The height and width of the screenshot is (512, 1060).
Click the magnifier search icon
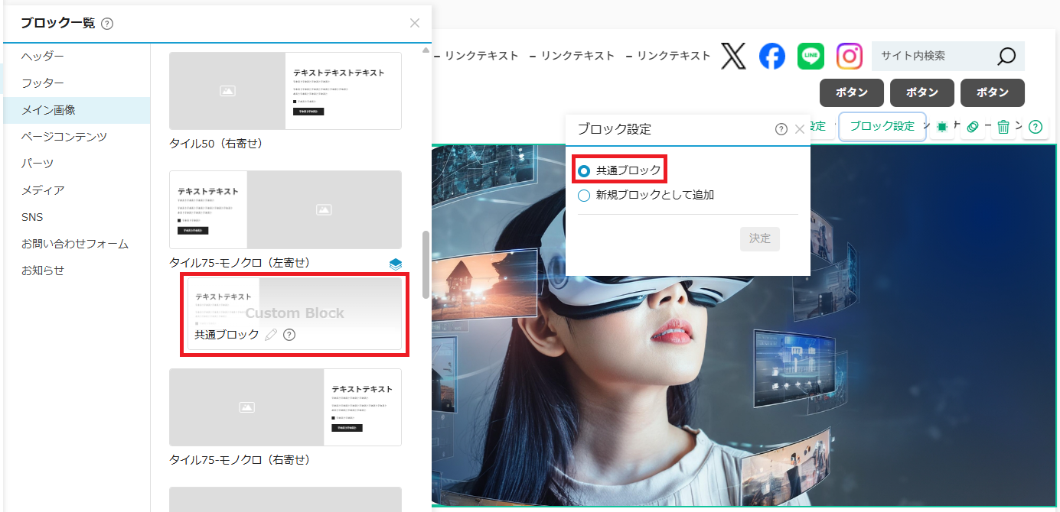(x=1006, y=57)
